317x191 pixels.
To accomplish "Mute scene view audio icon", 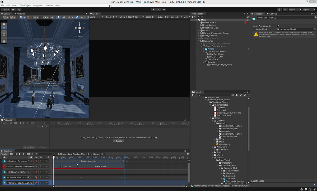I will tap(64, 17).
